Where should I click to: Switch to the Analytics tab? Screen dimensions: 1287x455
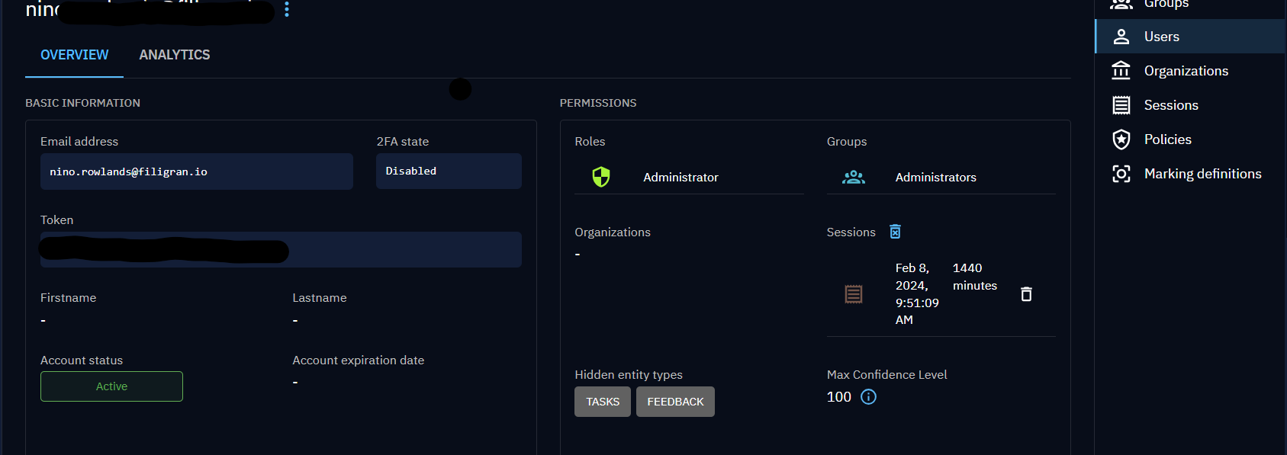[174, 55]
